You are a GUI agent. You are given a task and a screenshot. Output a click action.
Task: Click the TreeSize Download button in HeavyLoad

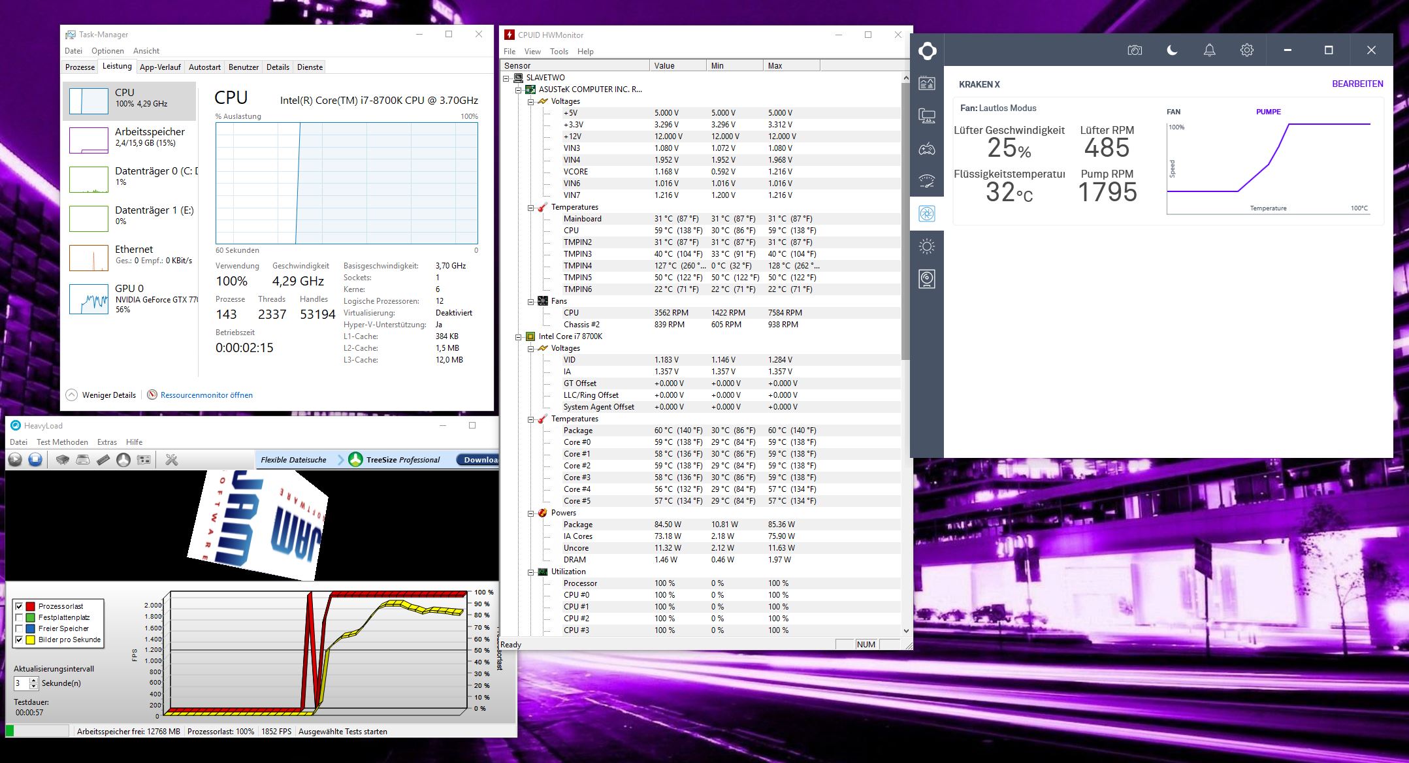click(x=479, y=460)
